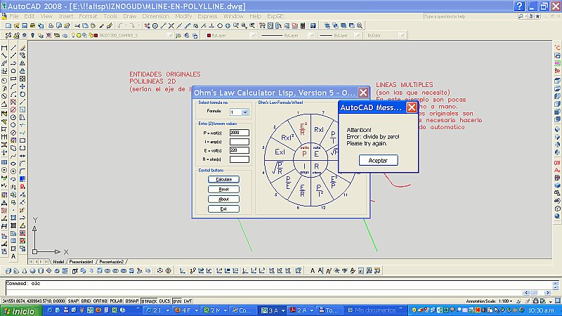Switch to the Presentación2 layout tab
The image size is (562, 316).
pos(112,262)
